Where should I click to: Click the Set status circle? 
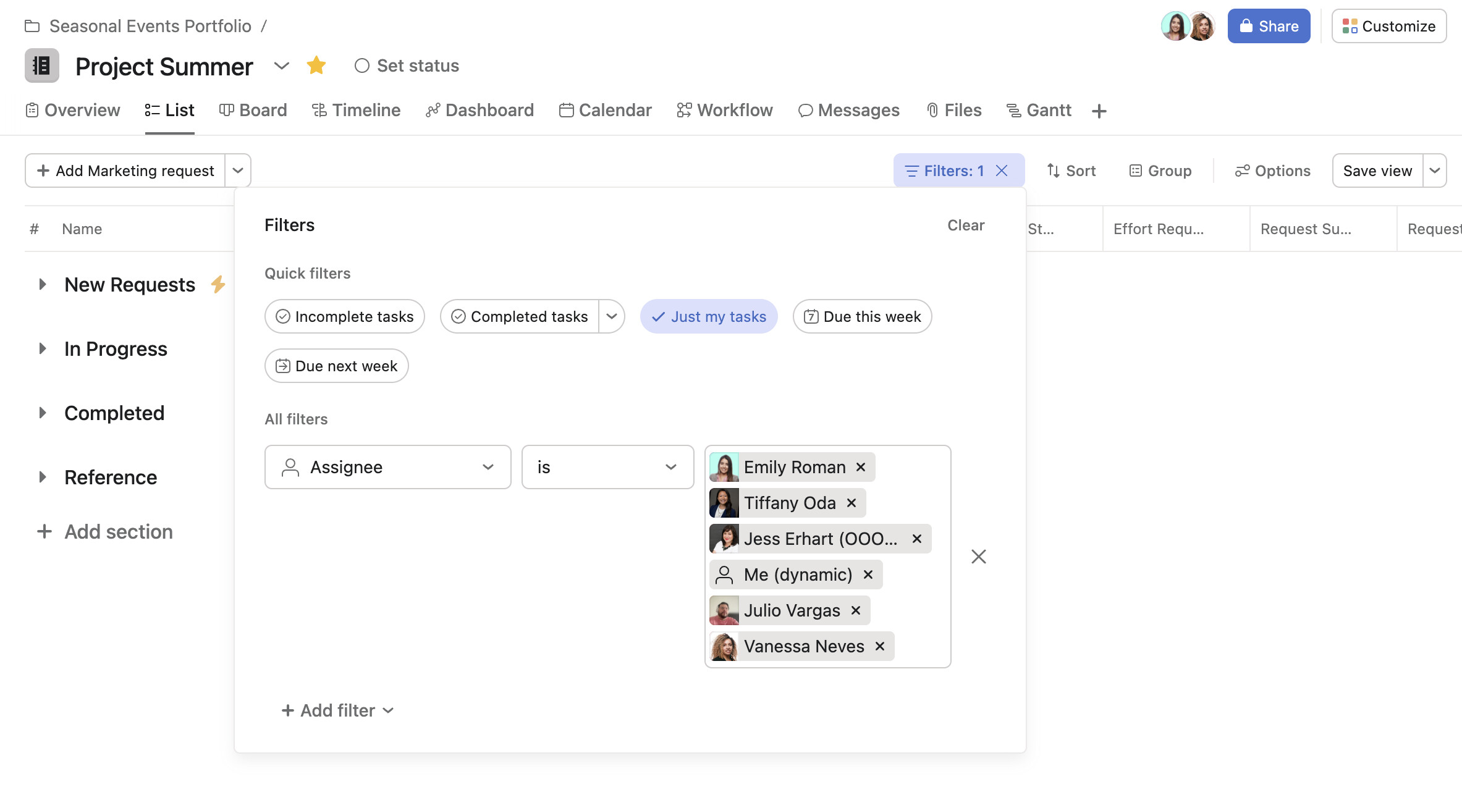click(362, 65)
